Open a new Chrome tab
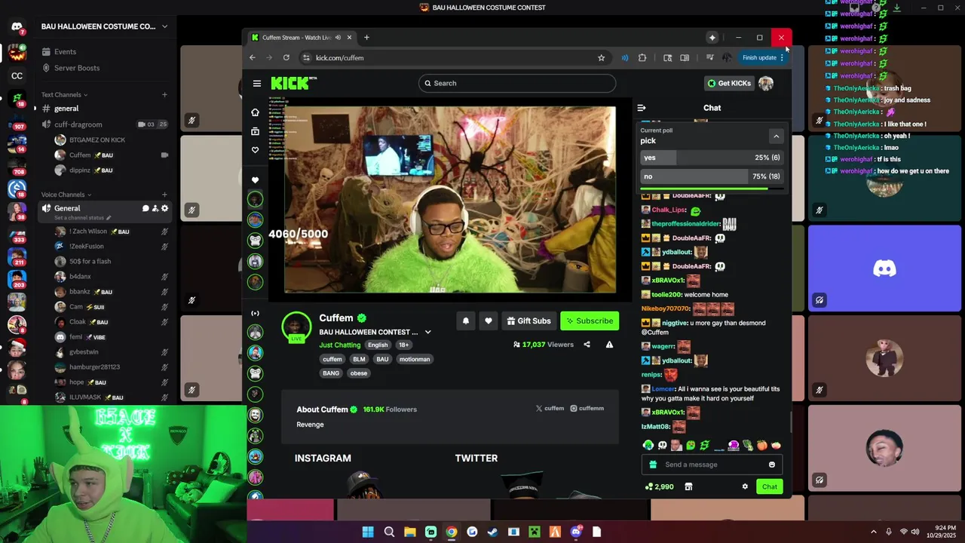This screenshot has height=543, width=965. tap(366, 37)
